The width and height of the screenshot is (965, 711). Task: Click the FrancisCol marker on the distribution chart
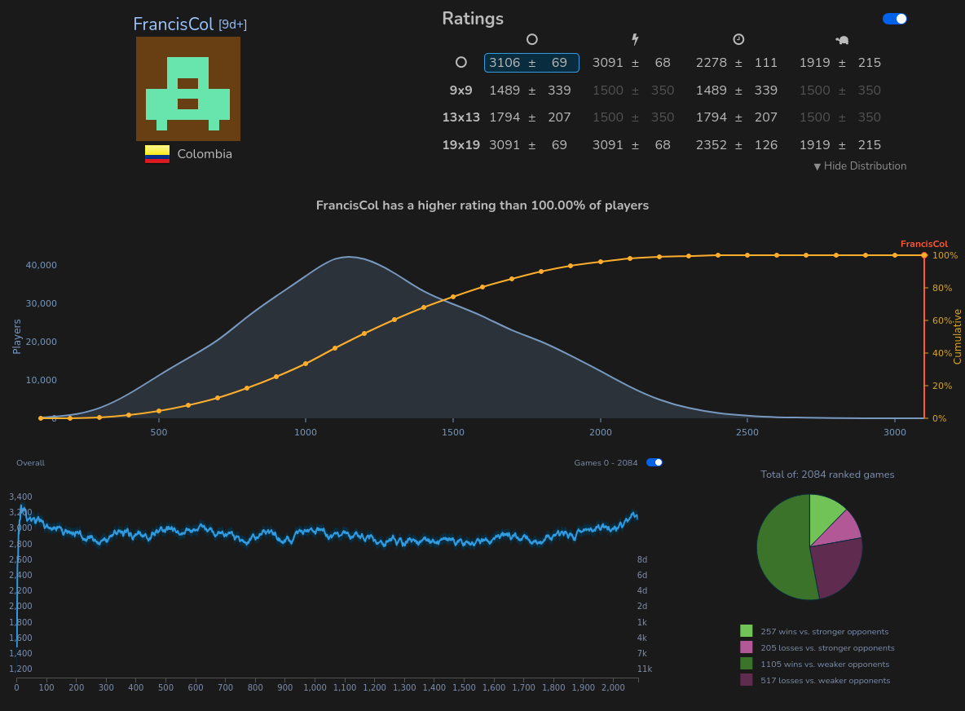(923, 255)
